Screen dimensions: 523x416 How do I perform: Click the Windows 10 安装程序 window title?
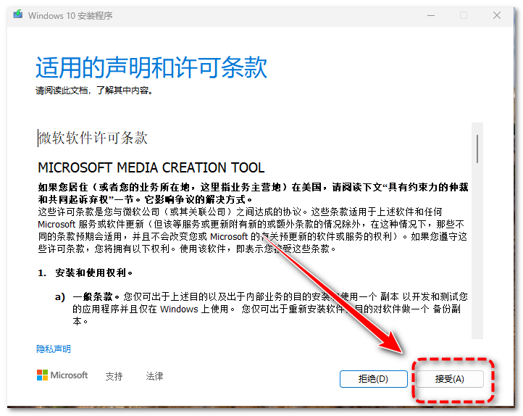(x=70, y=16)
